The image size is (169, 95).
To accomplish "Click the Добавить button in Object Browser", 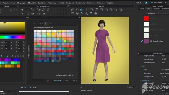I will pyautogui.click(x=151, y=13).
